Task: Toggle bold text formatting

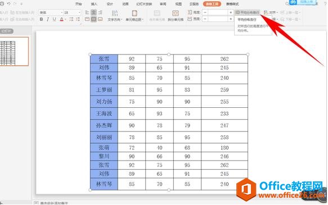Action: 42,19
